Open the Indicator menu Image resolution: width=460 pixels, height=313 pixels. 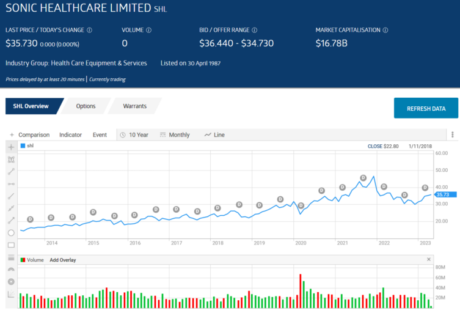(x=70, y=134)
